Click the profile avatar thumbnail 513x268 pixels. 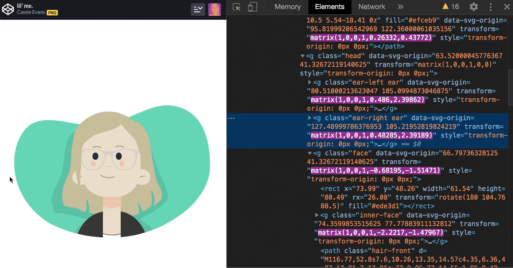click(215, 9)
